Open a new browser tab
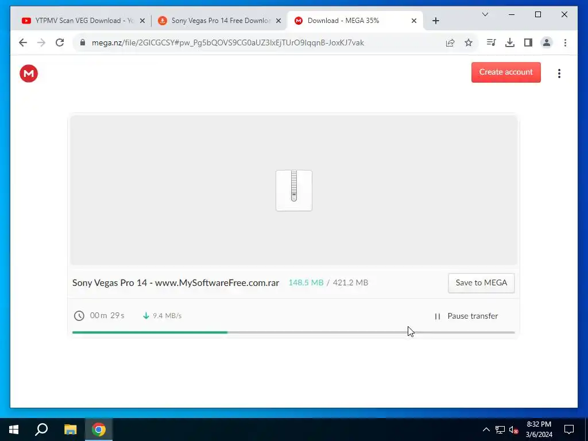The height and width of the screenshot is (441, 588). click(435, 21)
